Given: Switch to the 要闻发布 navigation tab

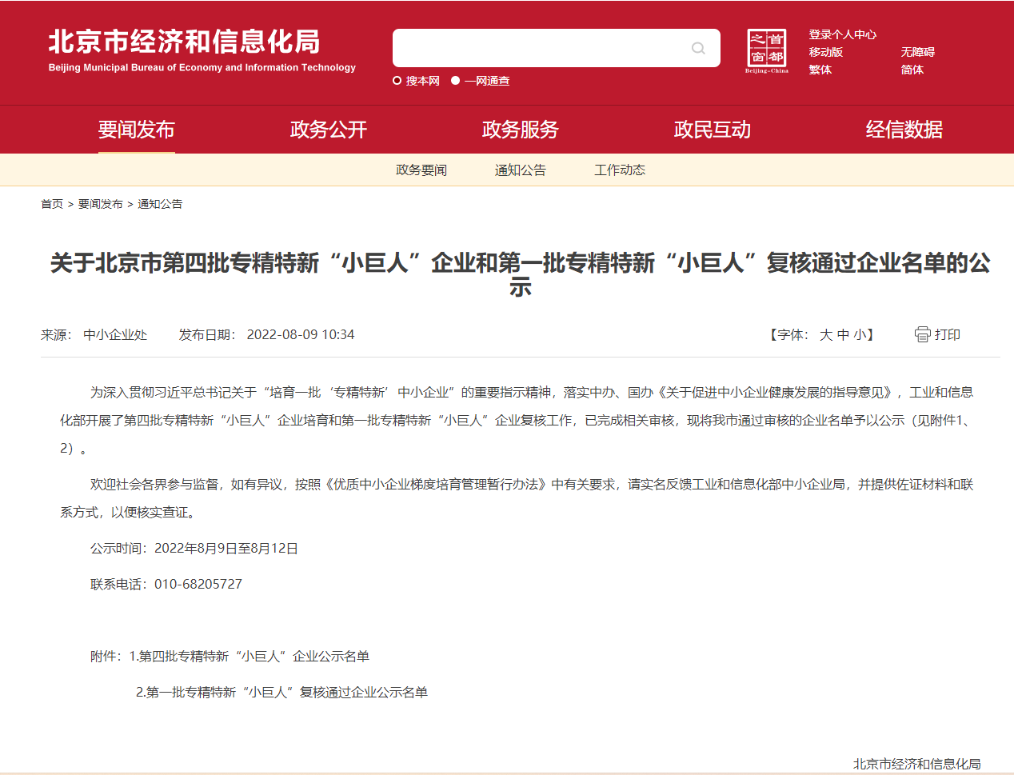Looking at the screenshot, I should point(136,129).
